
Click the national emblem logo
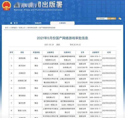pos(6,6)
